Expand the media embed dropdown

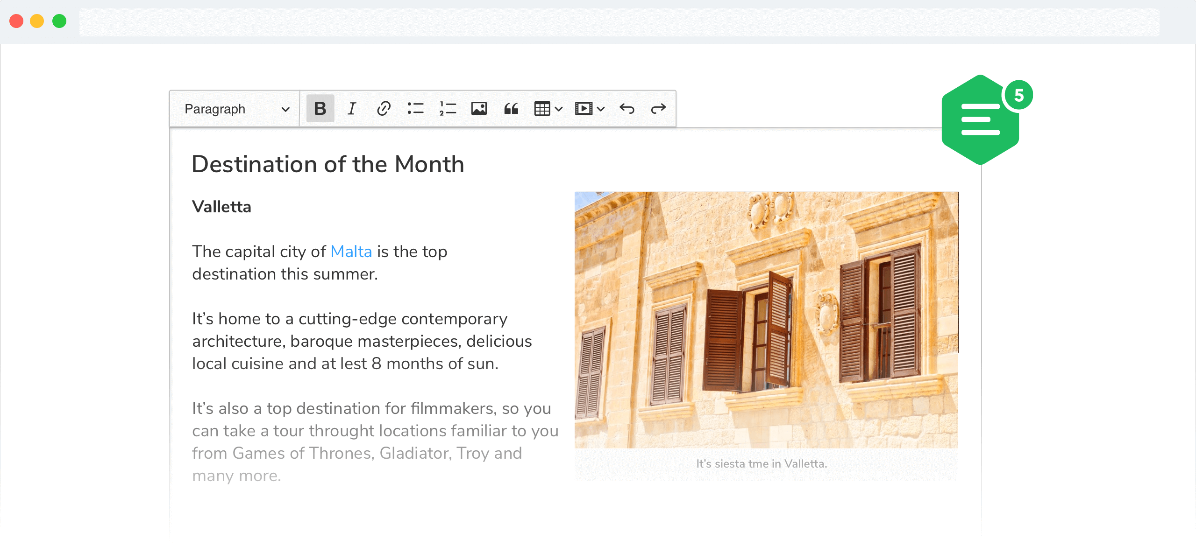point(602,107)
